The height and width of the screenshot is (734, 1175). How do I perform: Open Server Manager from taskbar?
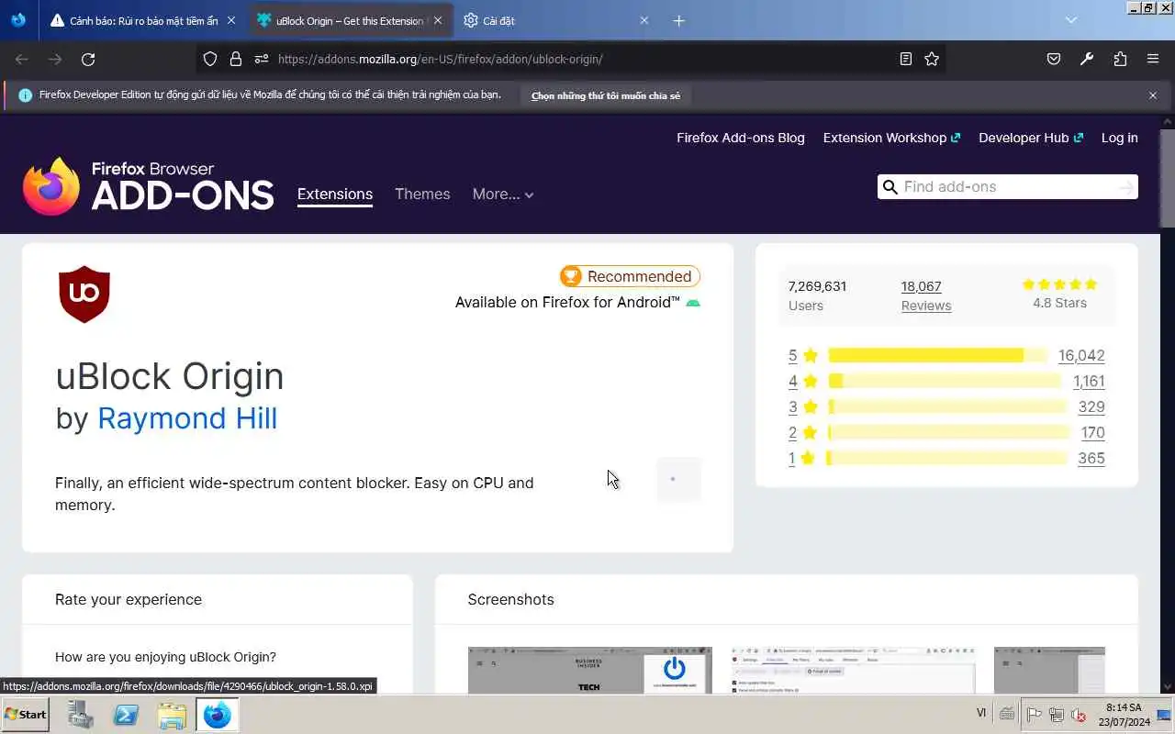tap(81, 714)
